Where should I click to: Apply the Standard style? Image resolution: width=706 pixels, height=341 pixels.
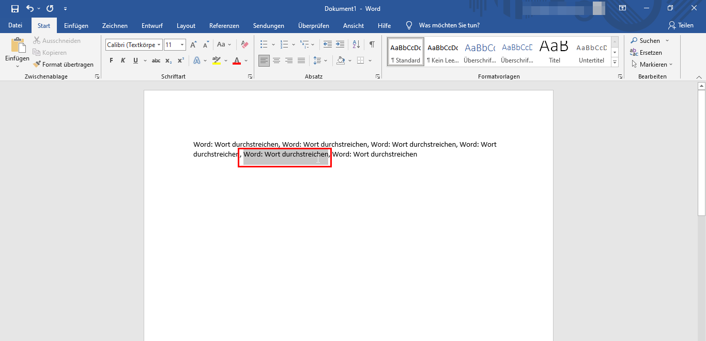click(x=406, y=52)
